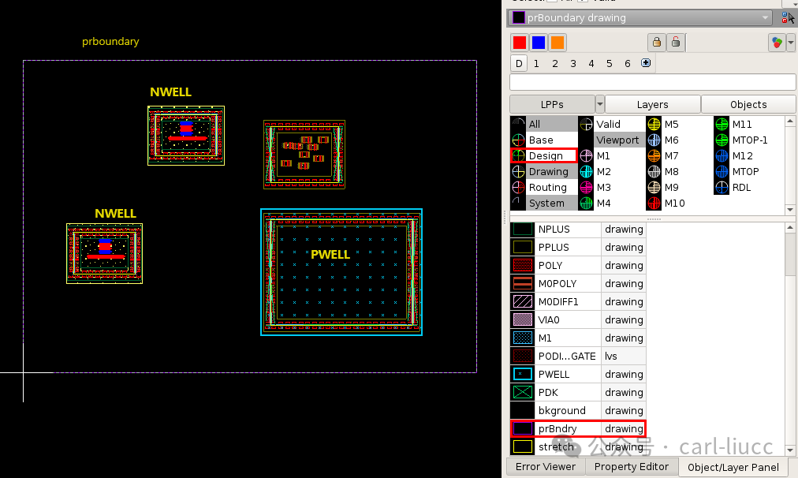The height and width of the screenshot is (478, 798).
Task: Open dropdown arrow beside layer filter icon
Action: [791, 43]
